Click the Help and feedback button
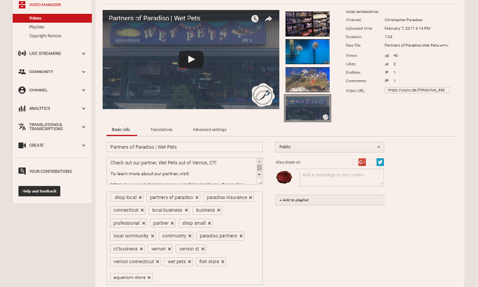Image resolution: width=478 pixels, height=287 pixels. (39, 191)
